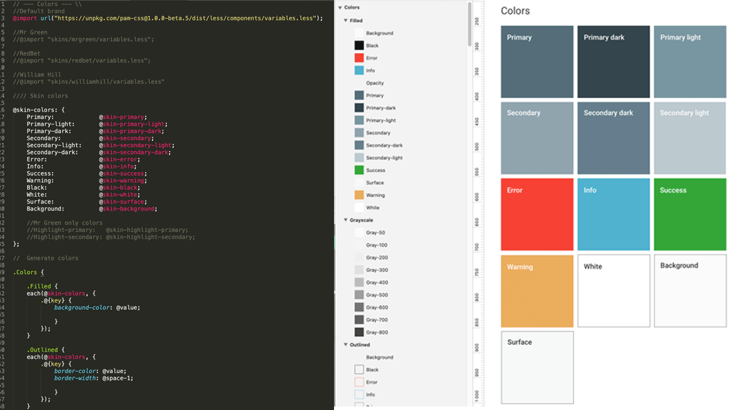This screenshot has height=410, width=730.
Task: Click the unpkg variables.less import URL
Action: [x=185, y=18]
